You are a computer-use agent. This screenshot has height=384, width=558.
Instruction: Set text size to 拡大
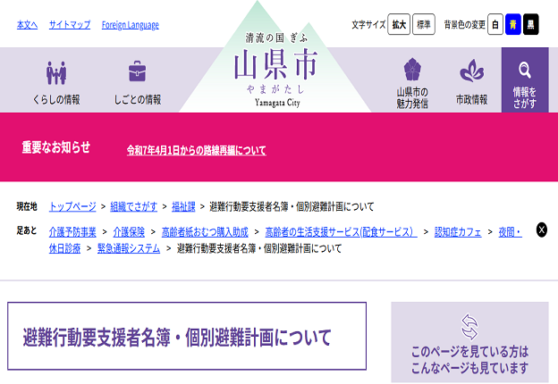click(x=399, y=25)
